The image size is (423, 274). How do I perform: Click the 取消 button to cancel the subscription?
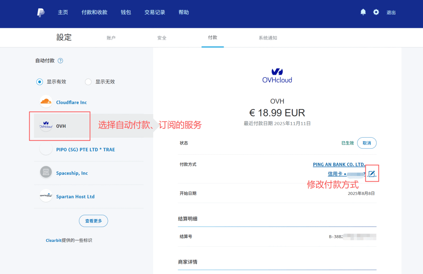click(x=367, y=143)
